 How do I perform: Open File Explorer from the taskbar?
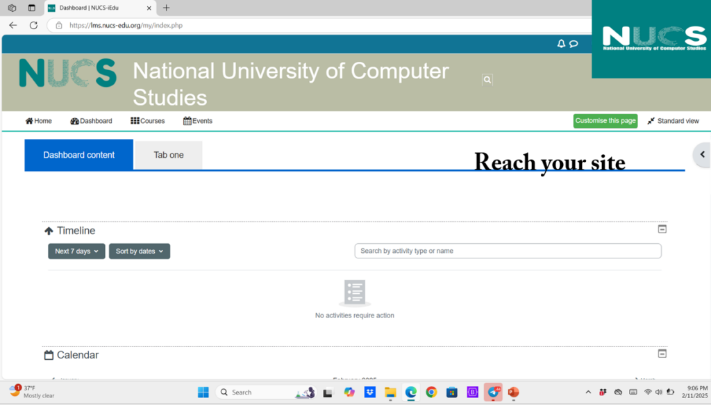pos(390,392)
